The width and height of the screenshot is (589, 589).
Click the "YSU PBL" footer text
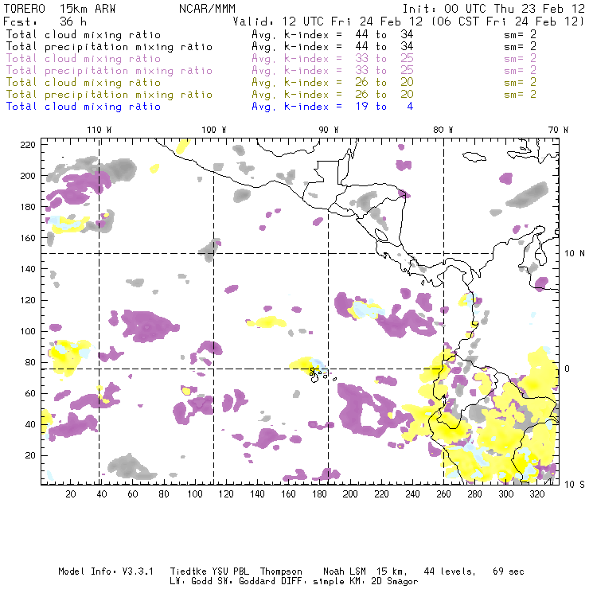click(x=230, y=571)
